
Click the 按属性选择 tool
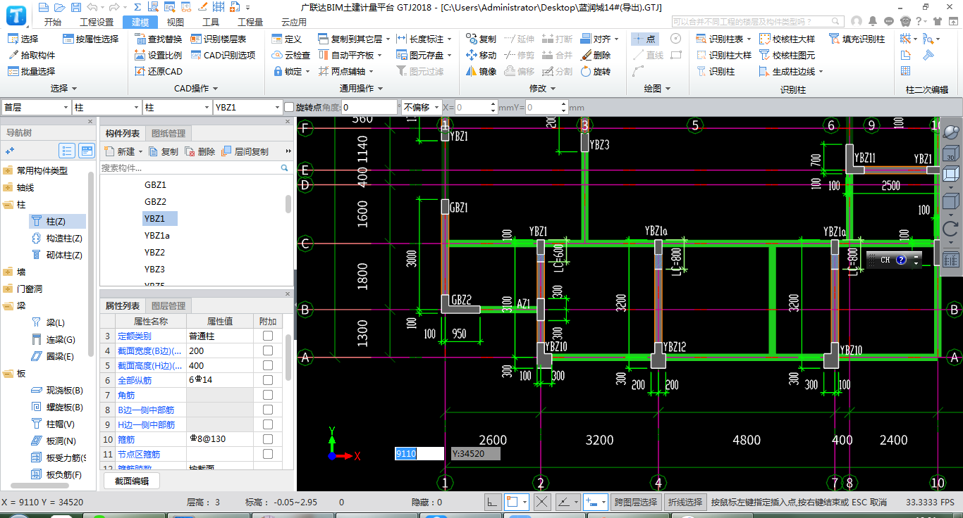coord(91,39)
